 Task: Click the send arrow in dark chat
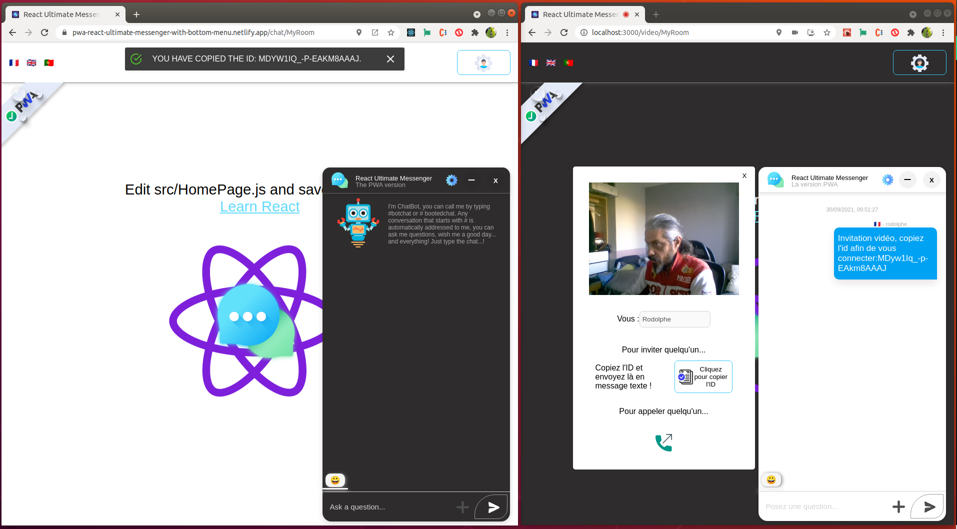492,507
